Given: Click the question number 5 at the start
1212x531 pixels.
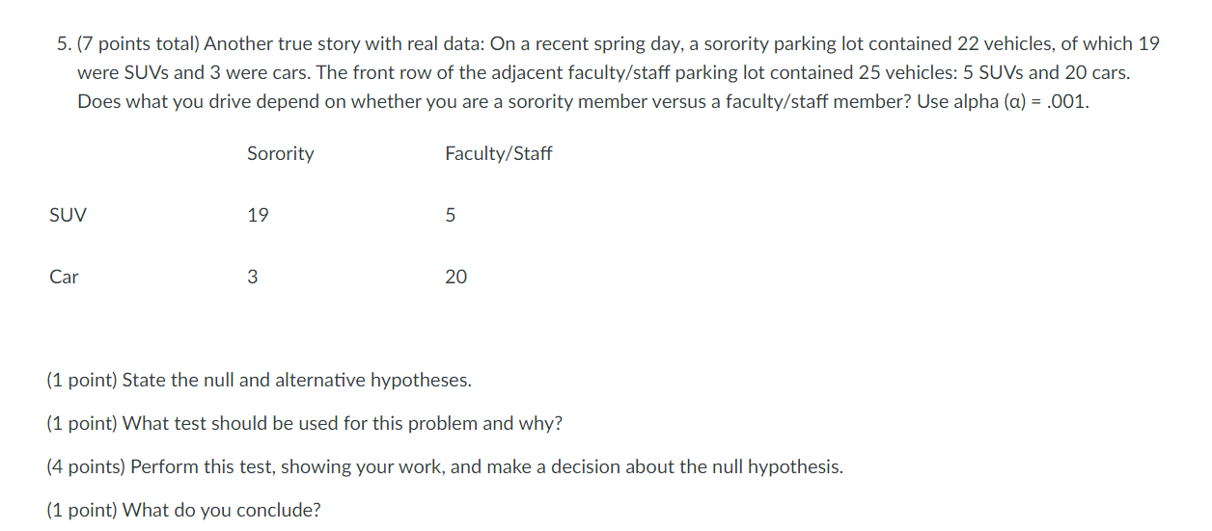Looking at the screenshot, I should coord(62,43).
